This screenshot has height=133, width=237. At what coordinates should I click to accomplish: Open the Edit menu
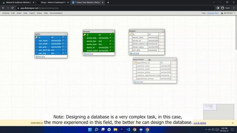pos(13,13)
